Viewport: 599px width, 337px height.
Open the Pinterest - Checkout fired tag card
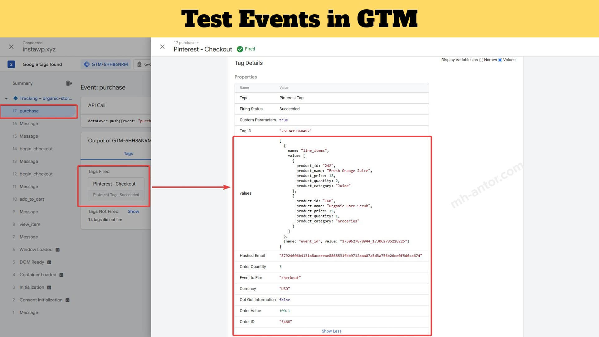click(x=116, y=189)
